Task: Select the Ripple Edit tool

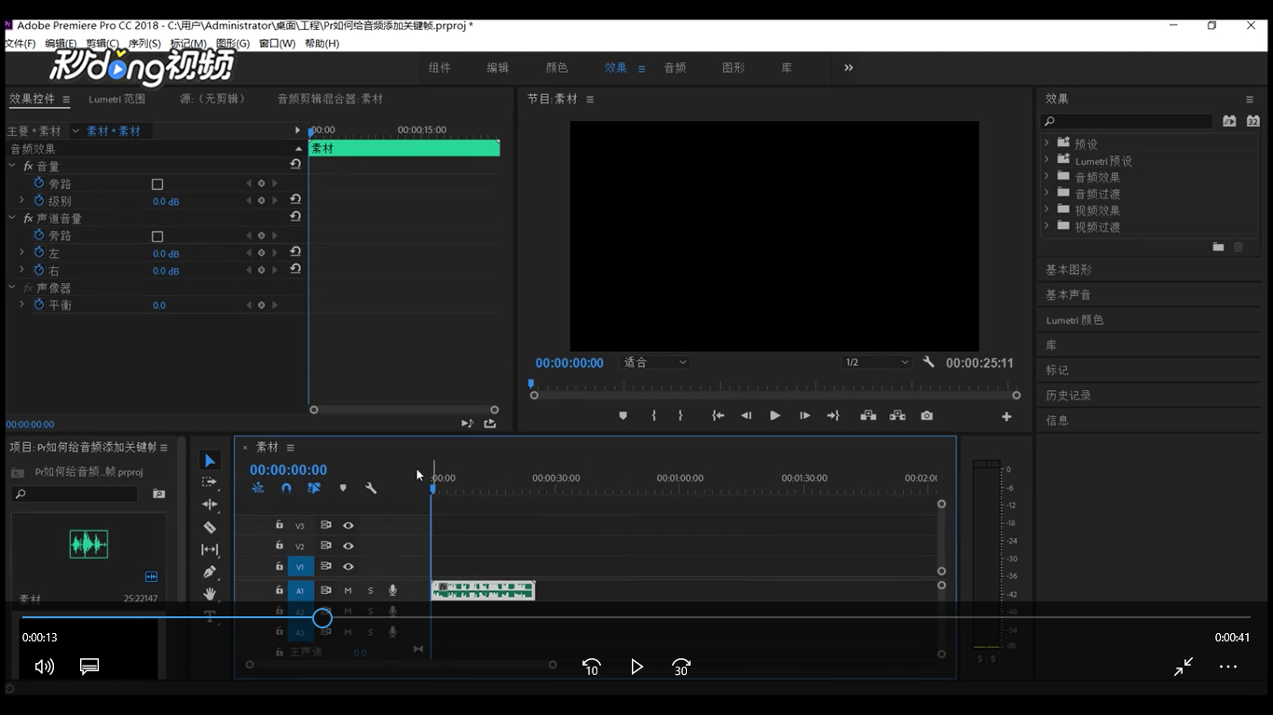Action: pyautogui.click(x=210, y=505)
